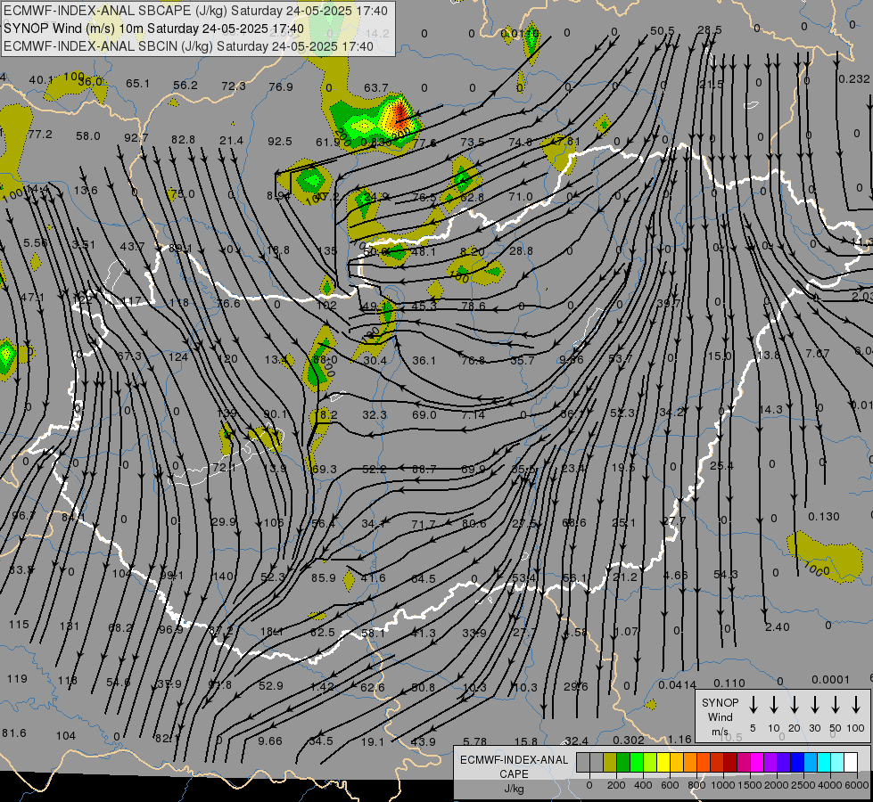Click the grid value 0.0001

(831, 680)
